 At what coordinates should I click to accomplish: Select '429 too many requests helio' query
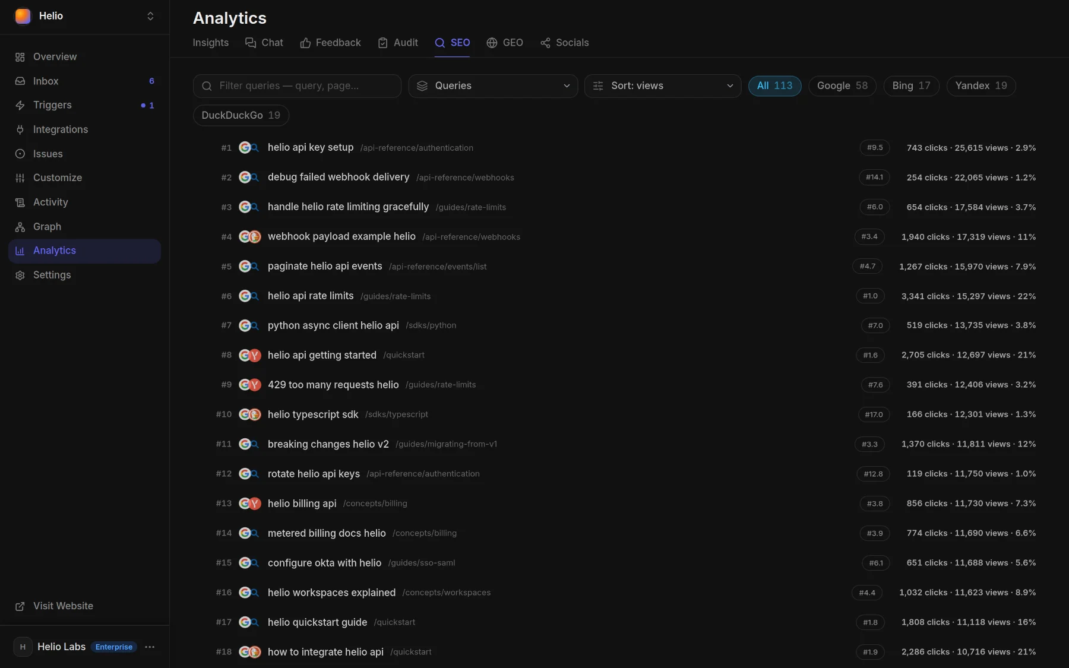click(x=333, y=385)
